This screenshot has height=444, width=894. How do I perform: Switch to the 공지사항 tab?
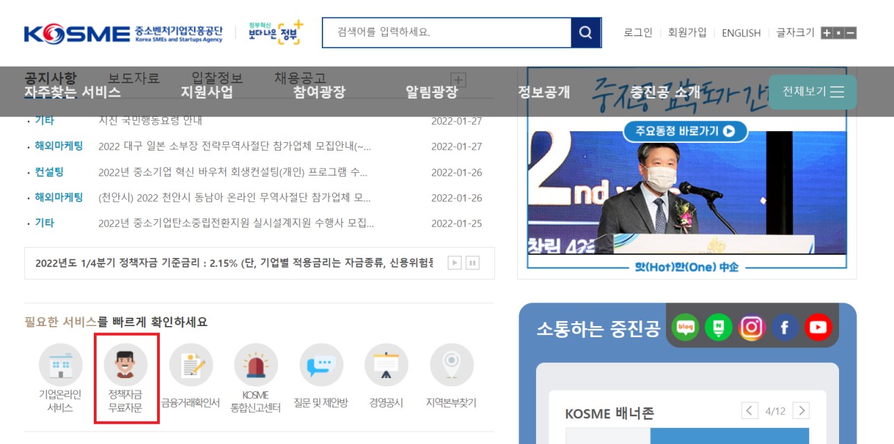point(51,78)
